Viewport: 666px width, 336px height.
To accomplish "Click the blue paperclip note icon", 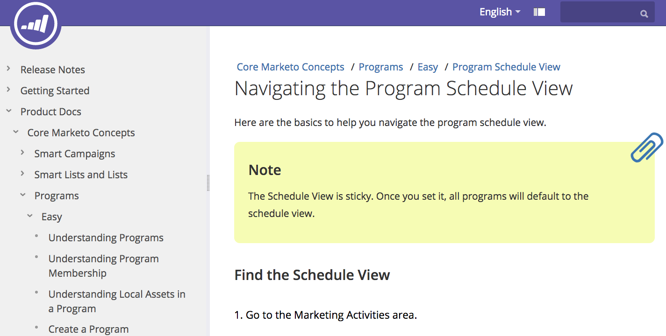I will 646,147.
